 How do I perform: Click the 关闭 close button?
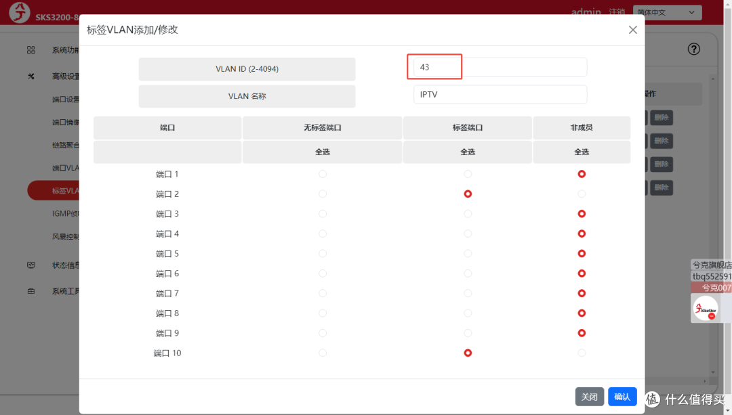(589, 397)
